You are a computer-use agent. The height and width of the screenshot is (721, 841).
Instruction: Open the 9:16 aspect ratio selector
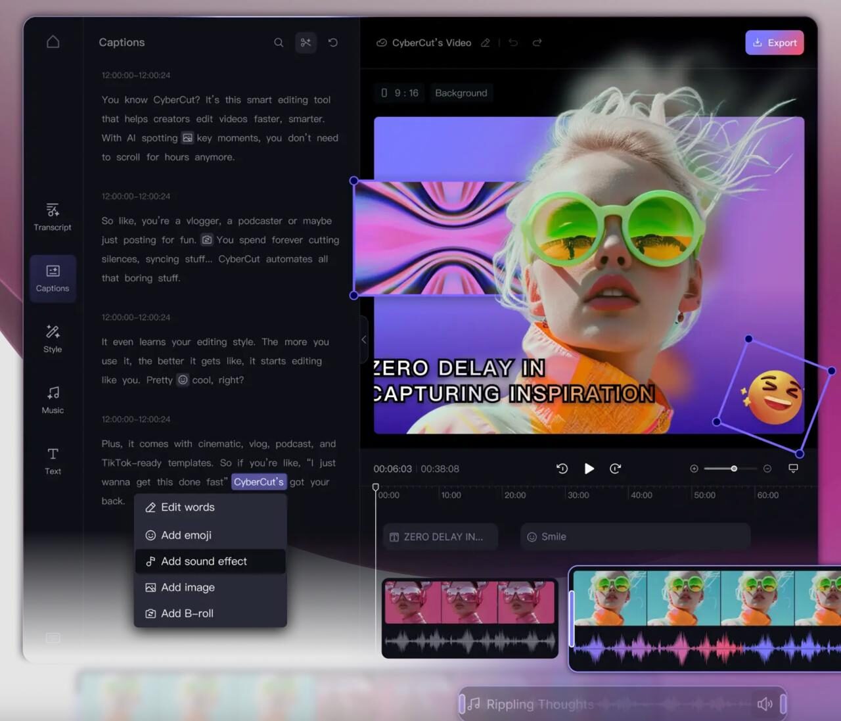coord(399,93)
